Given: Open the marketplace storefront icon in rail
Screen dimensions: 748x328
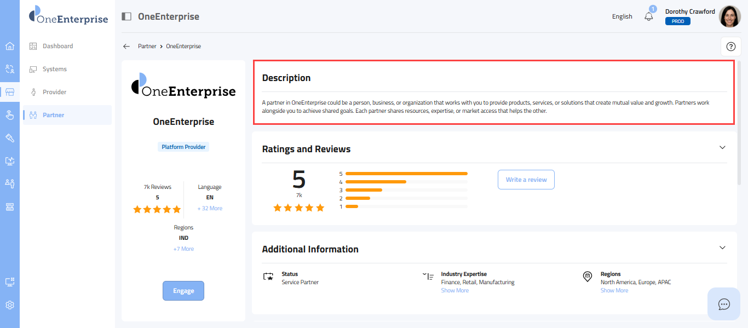Looking at the screenshot, I should pos(9,92).
